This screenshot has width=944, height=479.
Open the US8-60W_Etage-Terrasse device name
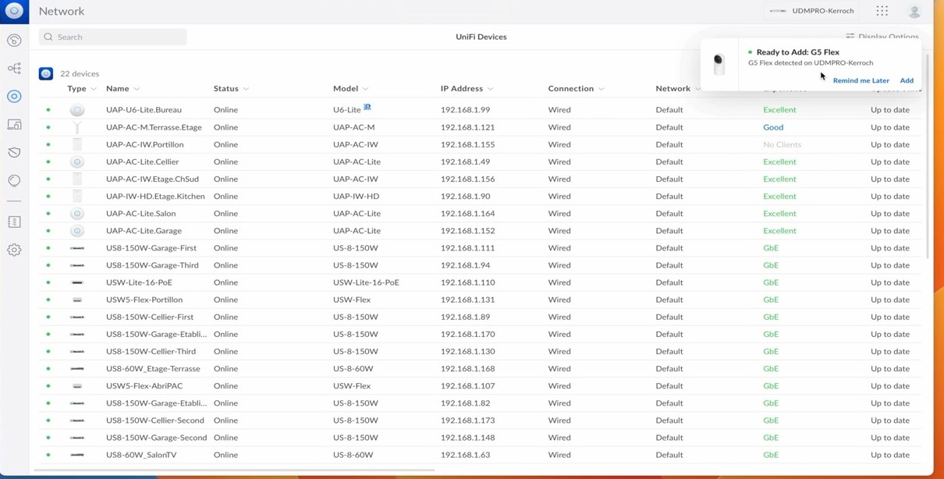point(153,368)
